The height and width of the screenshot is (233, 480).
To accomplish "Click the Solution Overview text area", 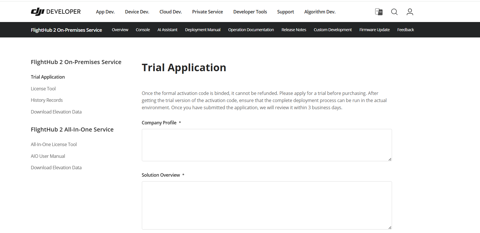I will [x=267, y=205].
